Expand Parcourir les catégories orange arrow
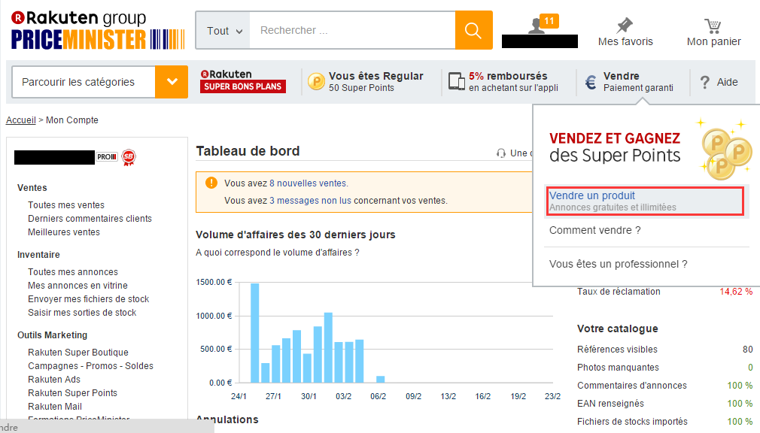This screenshot has height=433, width=760. click(172, 82)
